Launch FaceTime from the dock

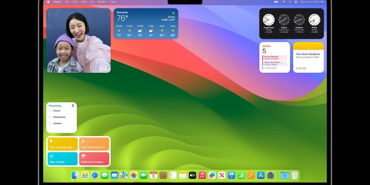[144, 175]
